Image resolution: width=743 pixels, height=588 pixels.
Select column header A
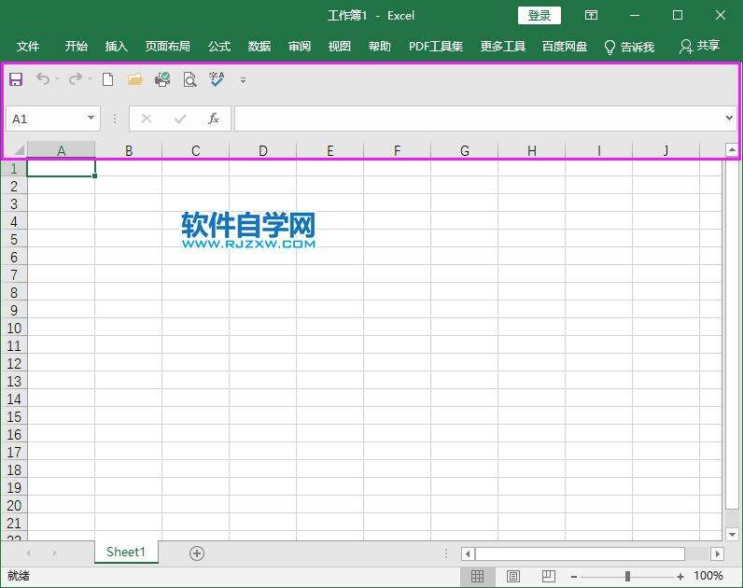pos(61,150)
